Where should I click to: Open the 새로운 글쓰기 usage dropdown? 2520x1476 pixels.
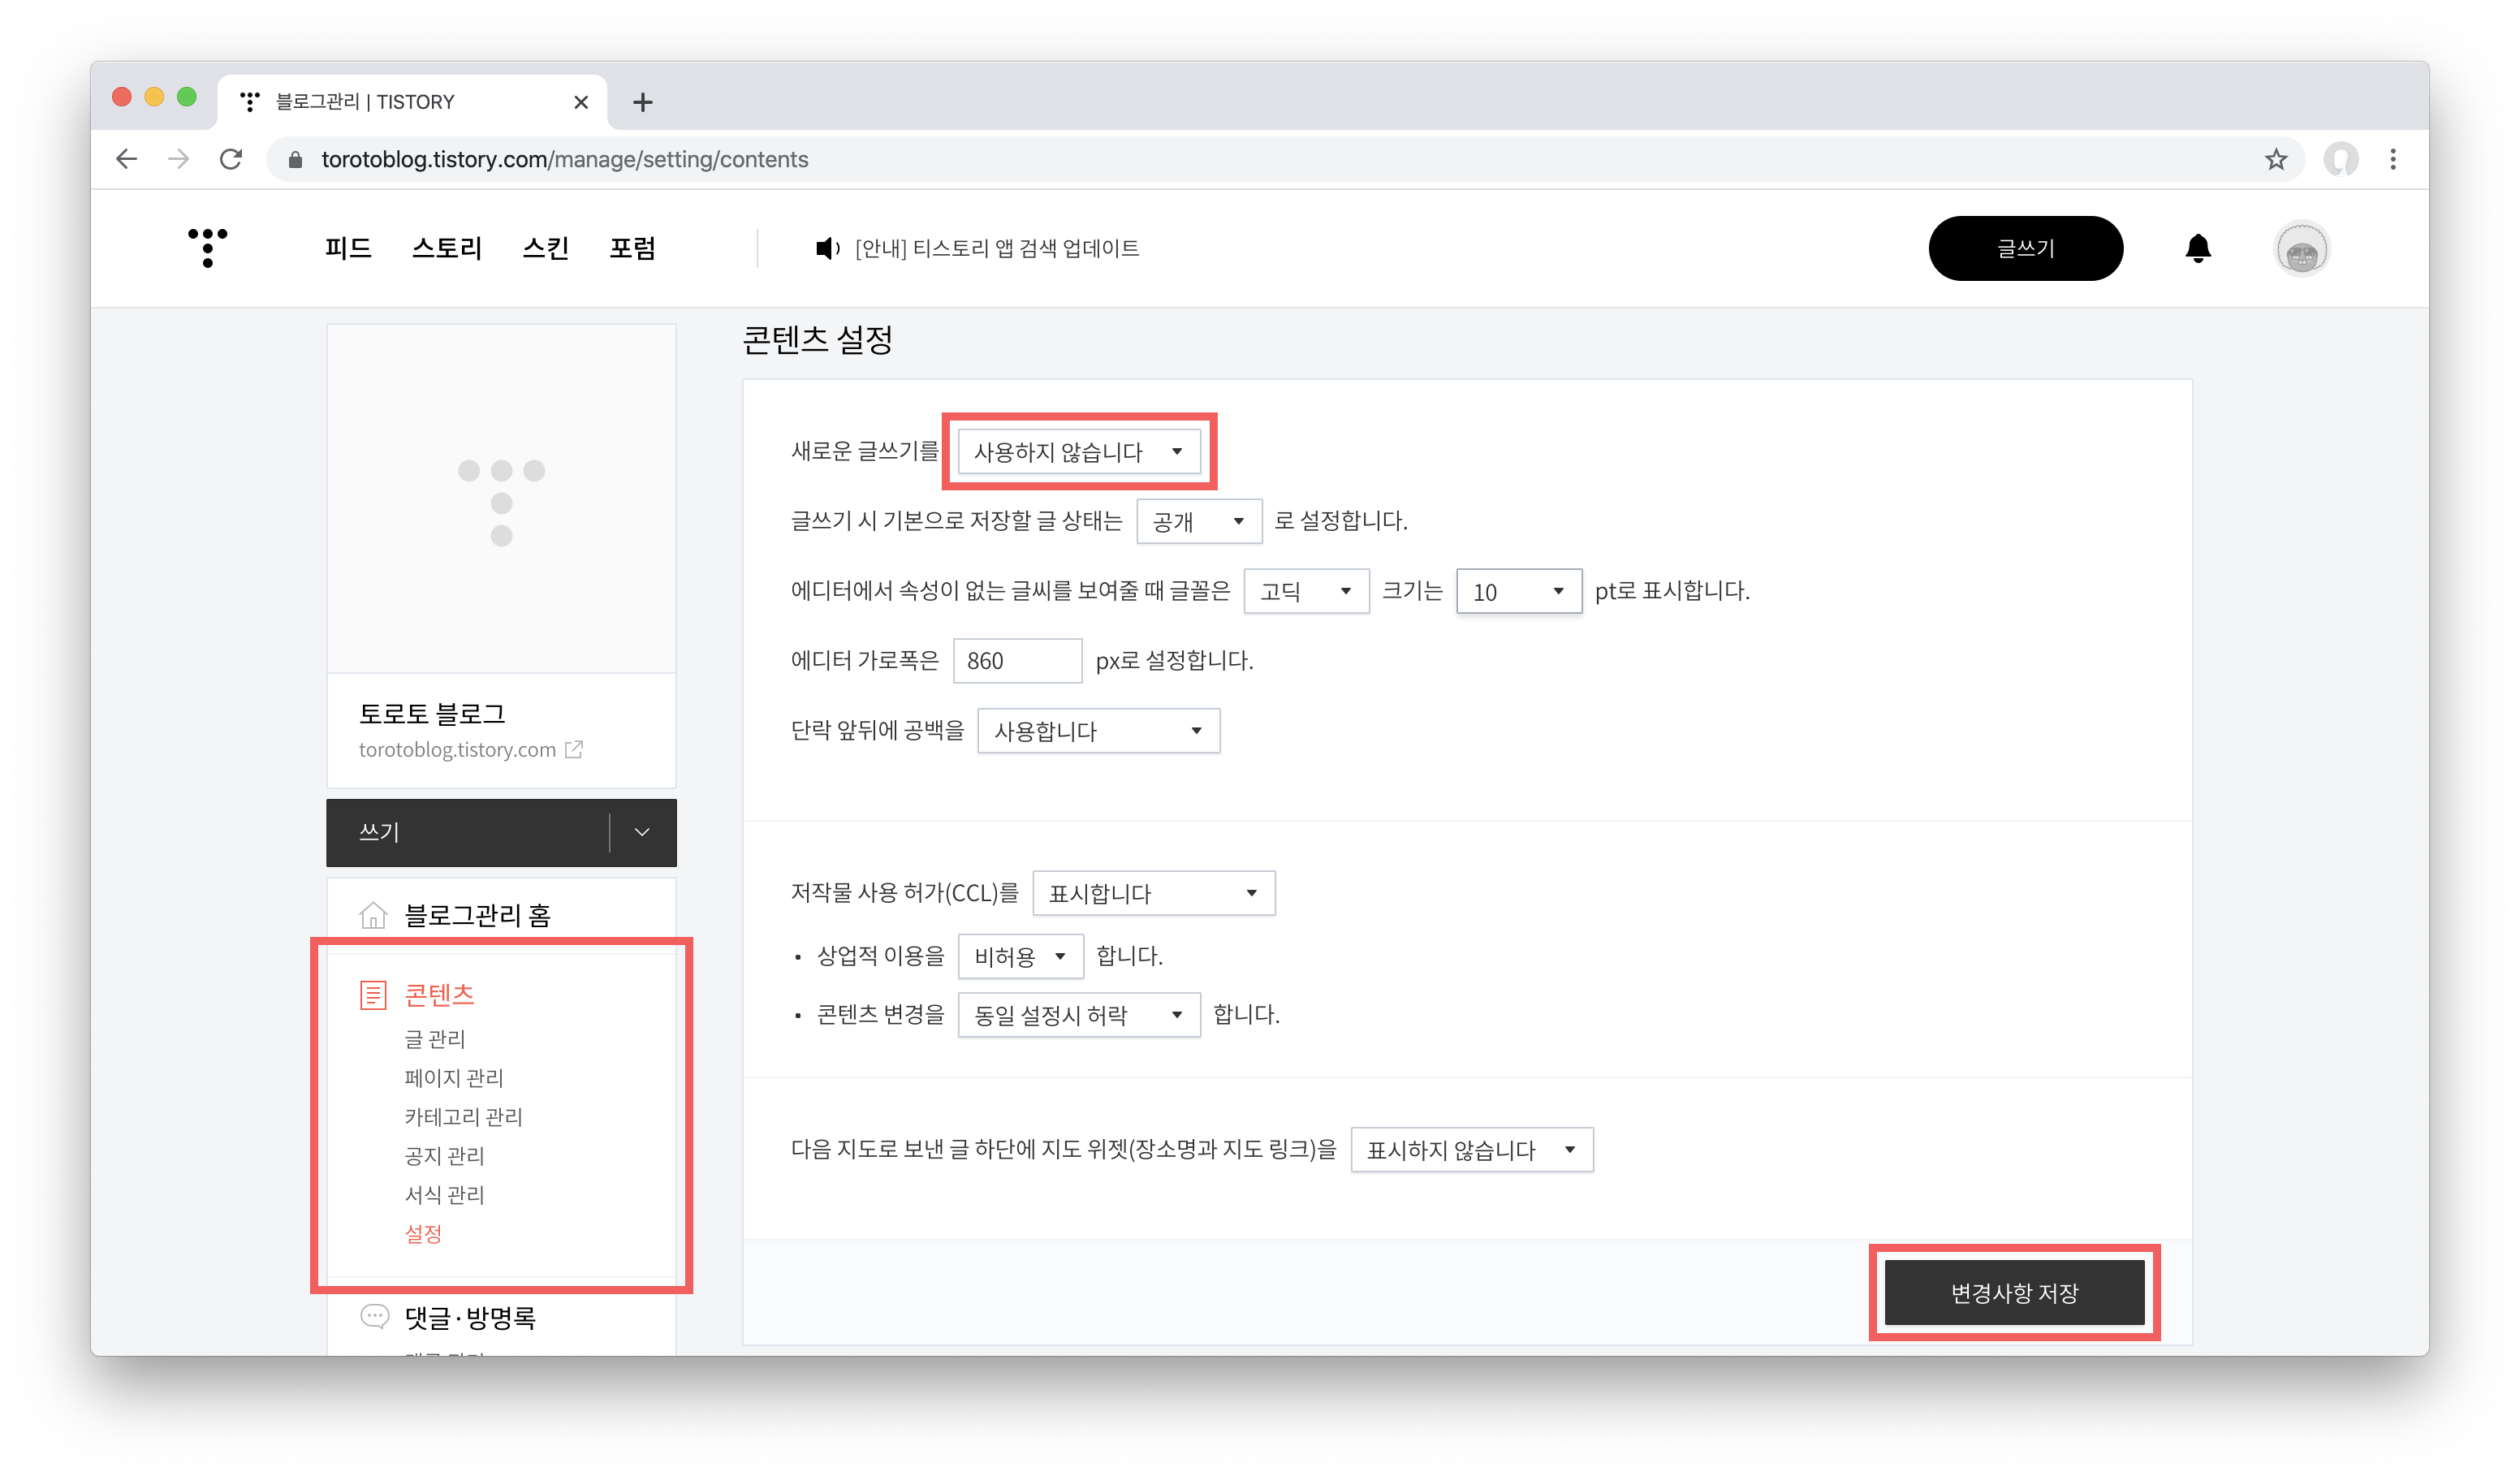1078,452
